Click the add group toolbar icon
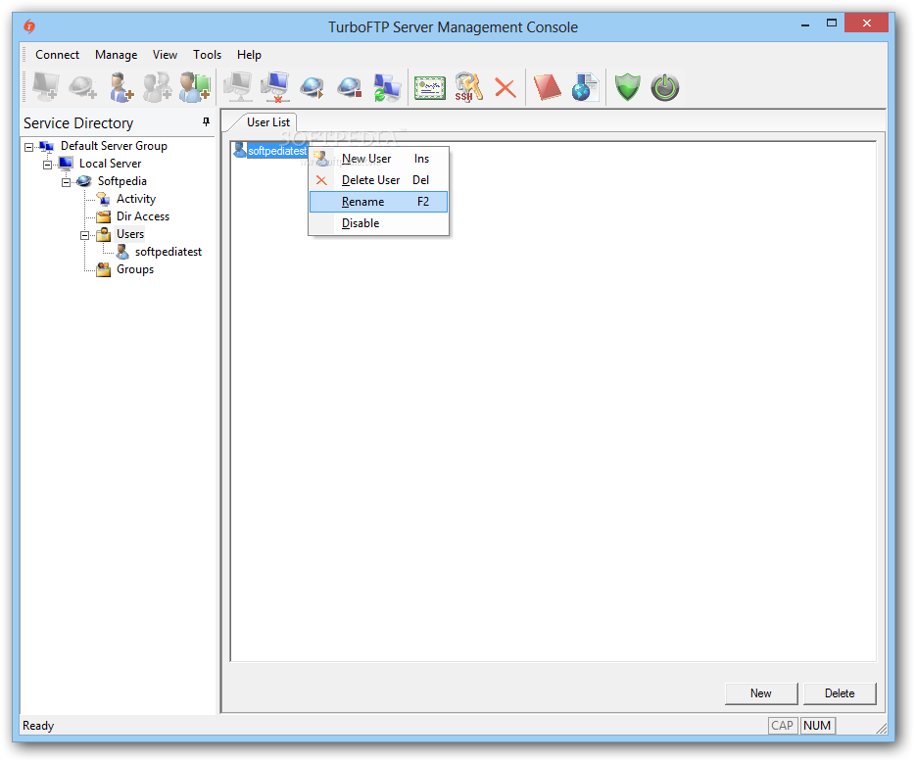 tap(158, 87)
